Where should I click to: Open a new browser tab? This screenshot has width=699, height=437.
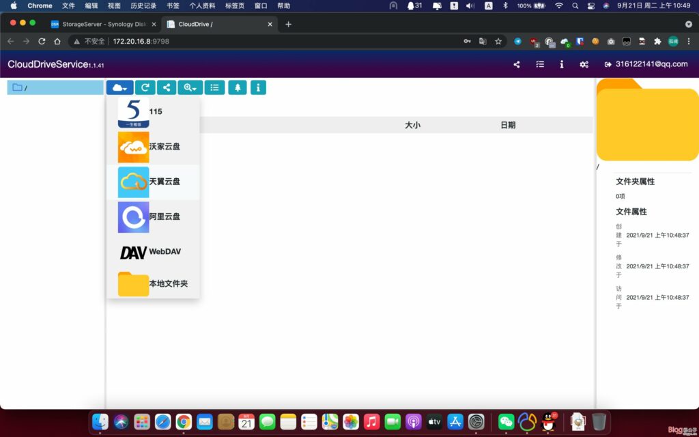[289, 24]
